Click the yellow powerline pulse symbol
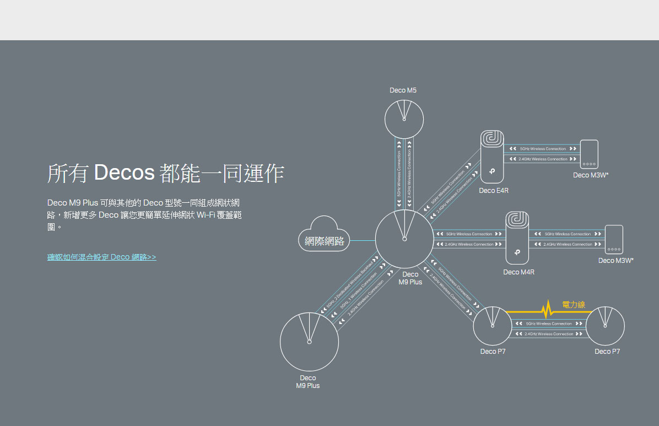This screenshot has width=659, height=426. tap(547, 309)
